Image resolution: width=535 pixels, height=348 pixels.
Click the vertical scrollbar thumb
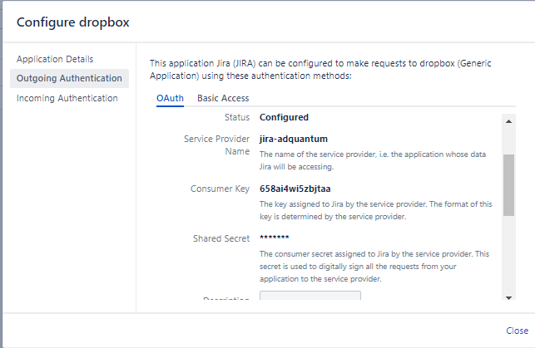[x=508, y=184]
